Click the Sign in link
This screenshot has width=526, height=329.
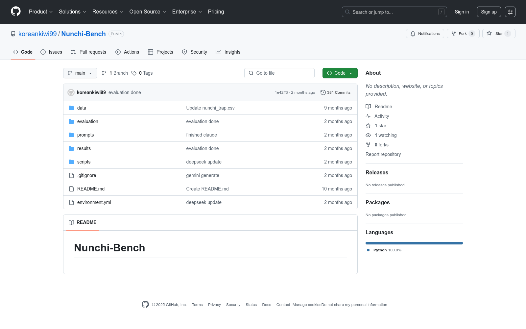coord(462,12)
